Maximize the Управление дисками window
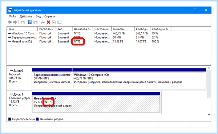Image resolution: width=218 pixels, height=134 pixels. 195,10
